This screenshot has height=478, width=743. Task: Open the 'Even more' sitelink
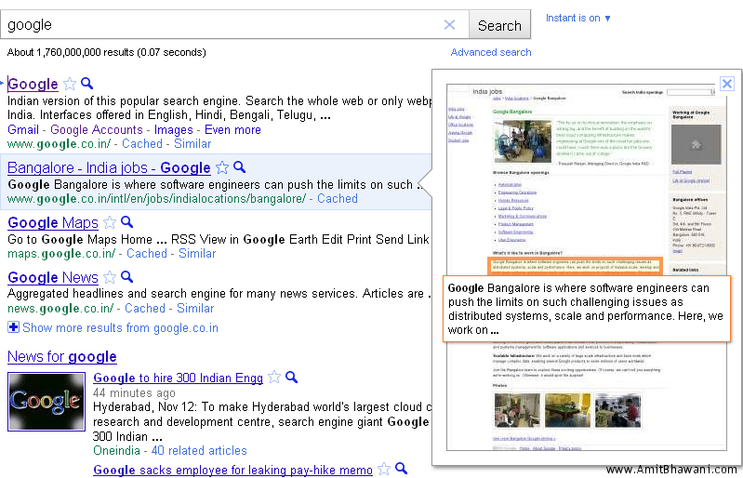(x=232, y=129)
